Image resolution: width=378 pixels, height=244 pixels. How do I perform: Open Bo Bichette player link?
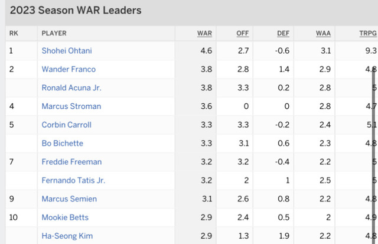(62, 144)
